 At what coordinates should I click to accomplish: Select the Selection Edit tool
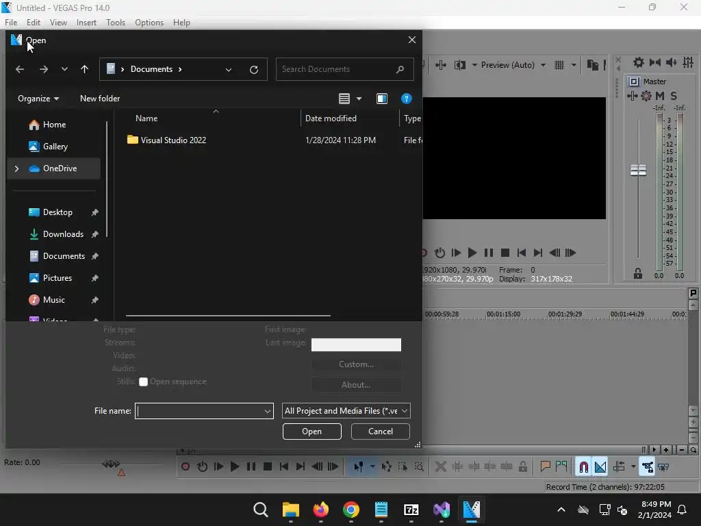[403, 466]
